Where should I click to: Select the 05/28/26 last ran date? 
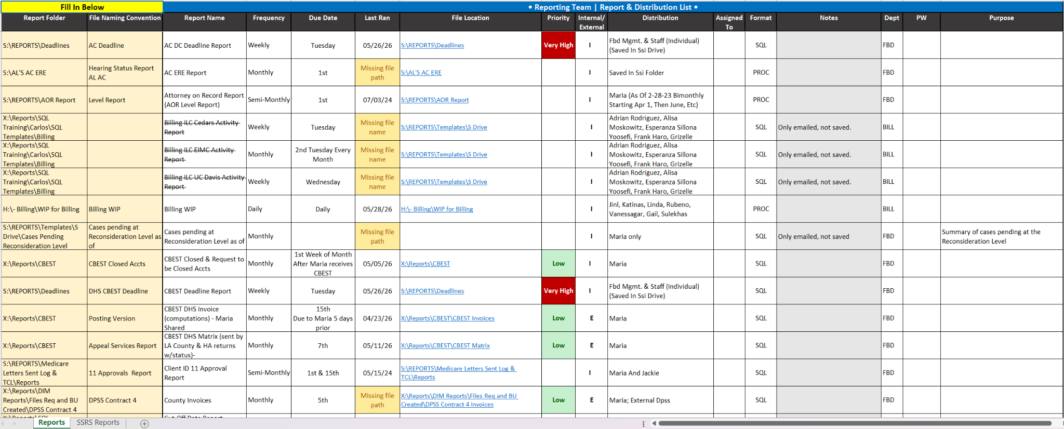tap(377, 209)
